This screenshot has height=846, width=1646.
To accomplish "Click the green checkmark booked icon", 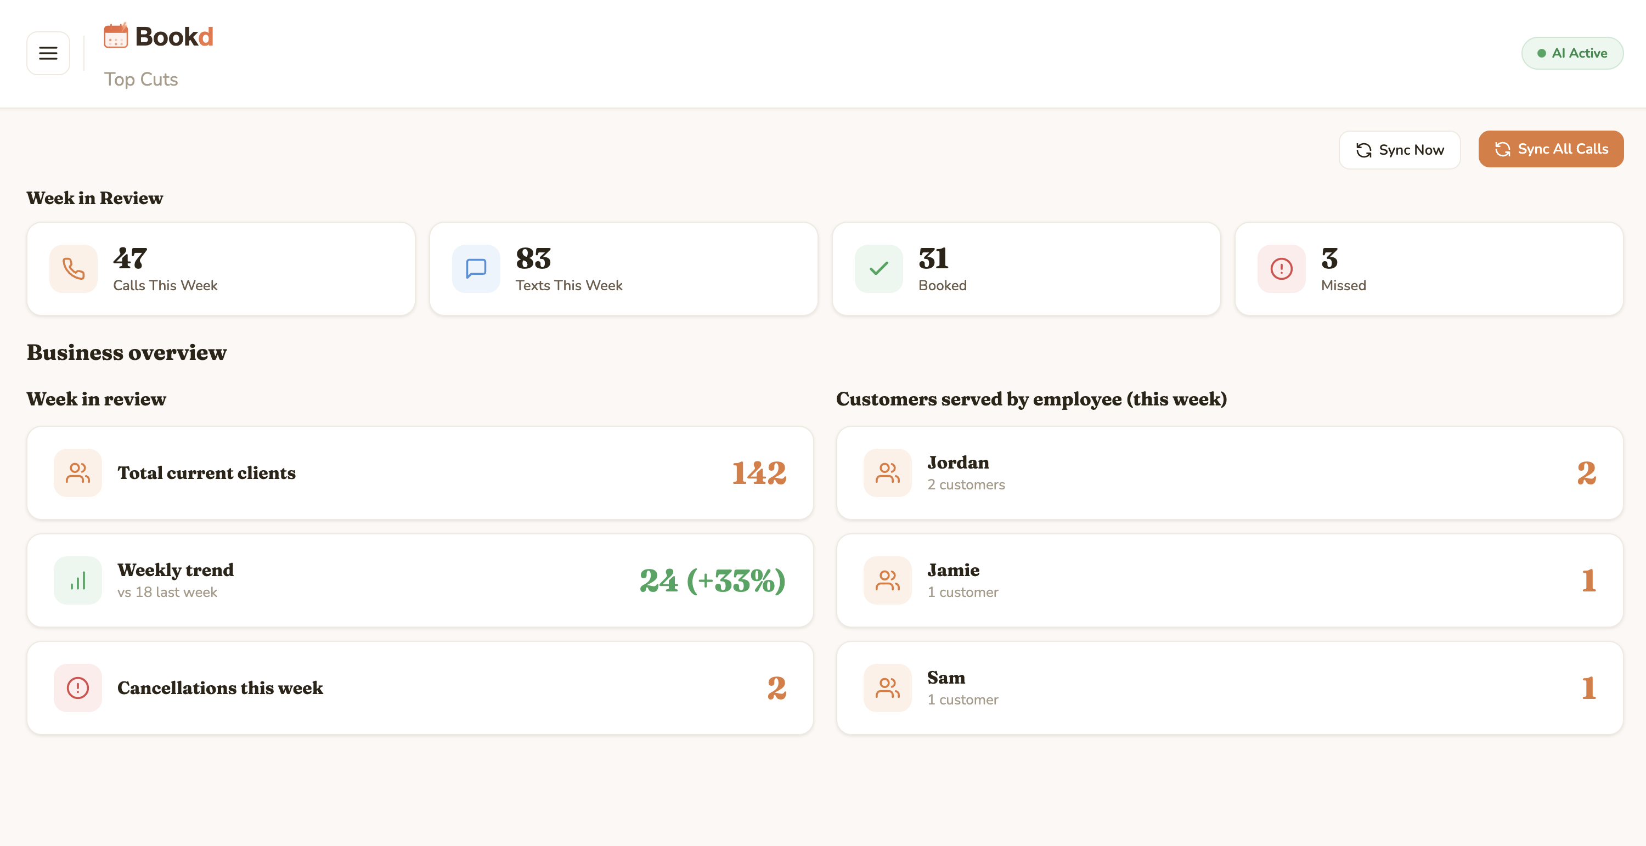I will tap(878, 269).
